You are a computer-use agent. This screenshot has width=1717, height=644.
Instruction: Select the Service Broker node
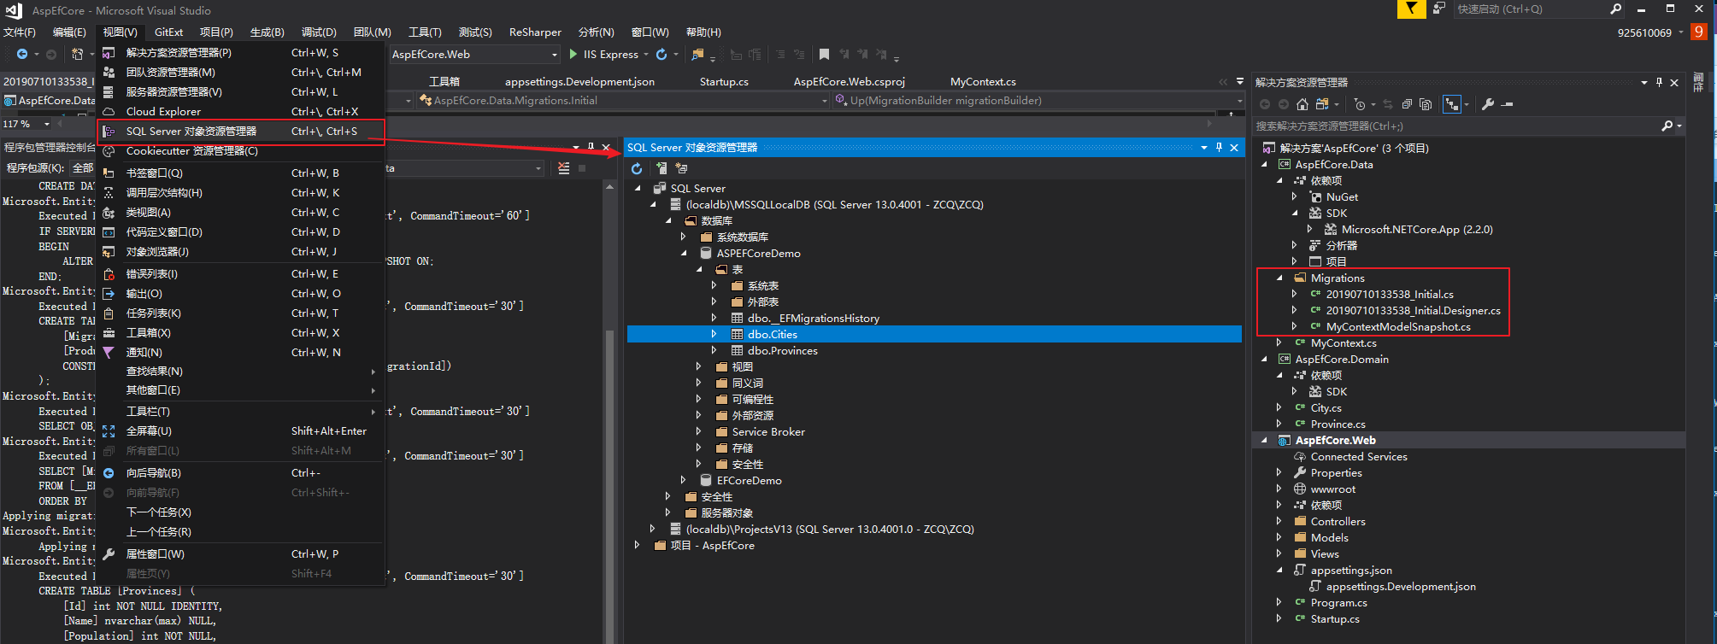(x=768, y=431)
